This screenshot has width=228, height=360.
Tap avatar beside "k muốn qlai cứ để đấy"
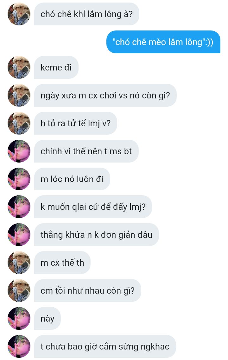pos(19,207)
